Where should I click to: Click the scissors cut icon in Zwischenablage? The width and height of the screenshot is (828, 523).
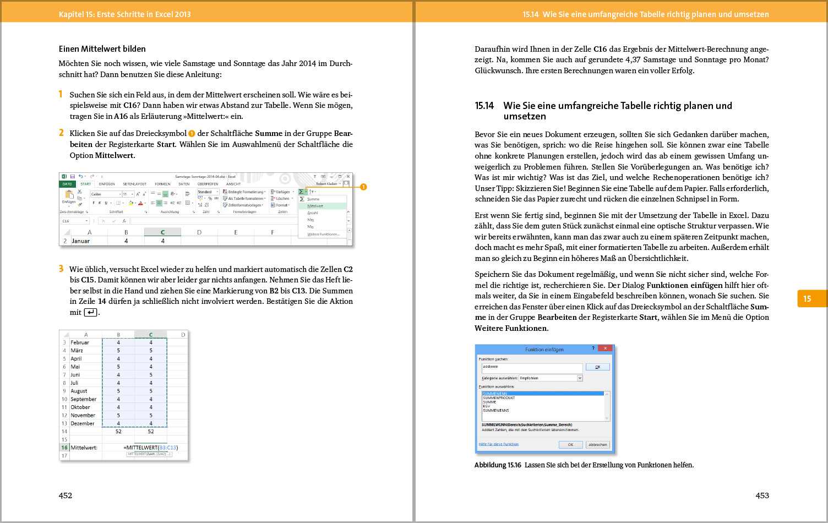pos(79,192)
